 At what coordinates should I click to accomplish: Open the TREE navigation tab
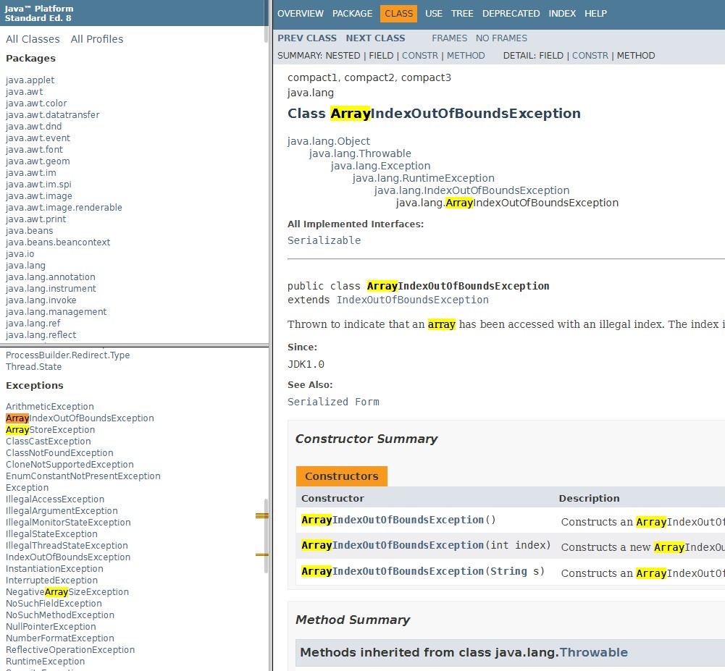coord(462,14)
